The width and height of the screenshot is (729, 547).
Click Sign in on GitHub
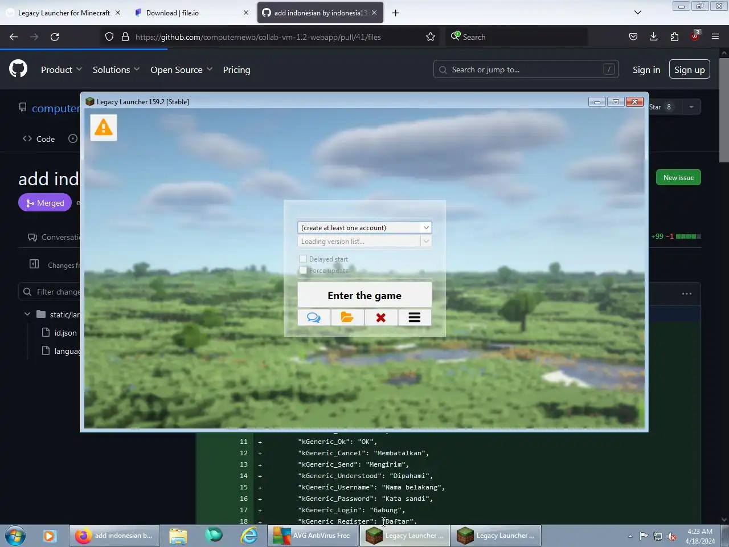click(646, 70)
